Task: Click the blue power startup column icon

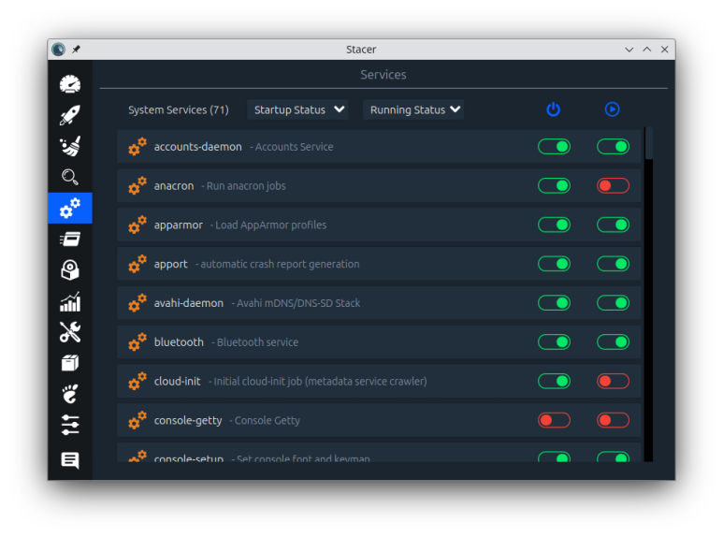Action: click(554, 109)
